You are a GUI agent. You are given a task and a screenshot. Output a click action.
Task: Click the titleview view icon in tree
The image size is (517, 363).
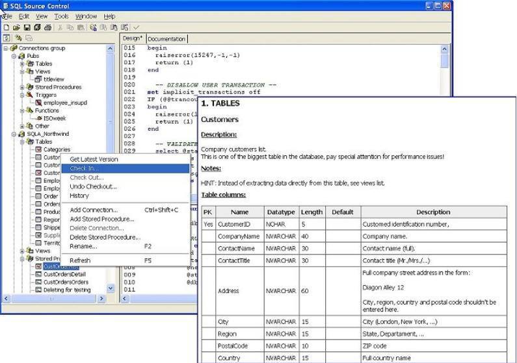(x=38, y=79)
